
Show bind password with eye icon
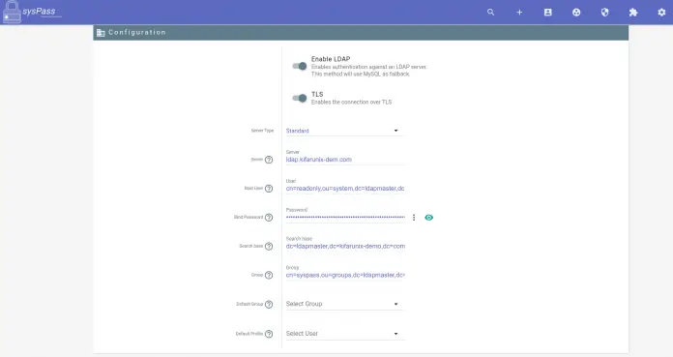[x=428, y=218]
